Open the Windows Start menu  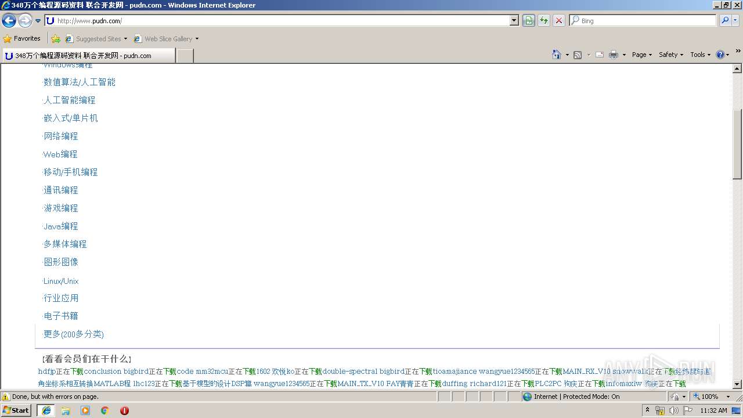click(x=16, y=410)
